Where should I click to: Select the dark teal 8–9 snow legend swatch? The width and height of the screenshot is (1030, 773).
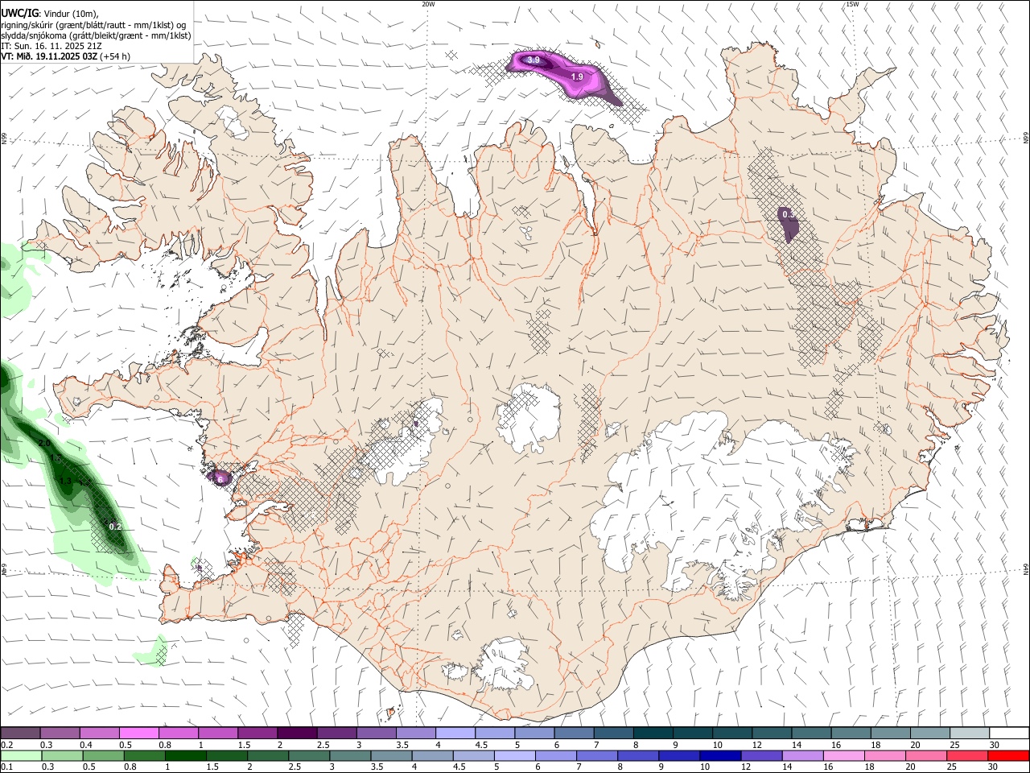pos(653,734)
